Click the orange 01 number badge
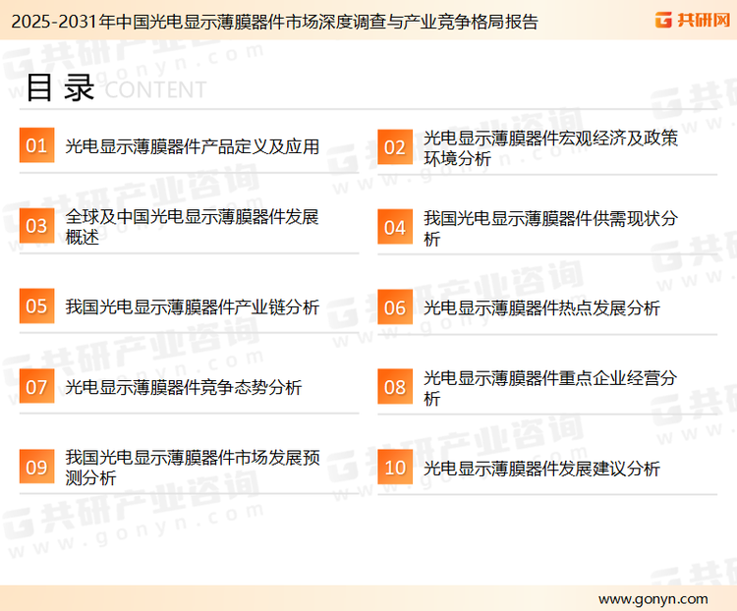 pyautogui.click(x=36, y=145)
